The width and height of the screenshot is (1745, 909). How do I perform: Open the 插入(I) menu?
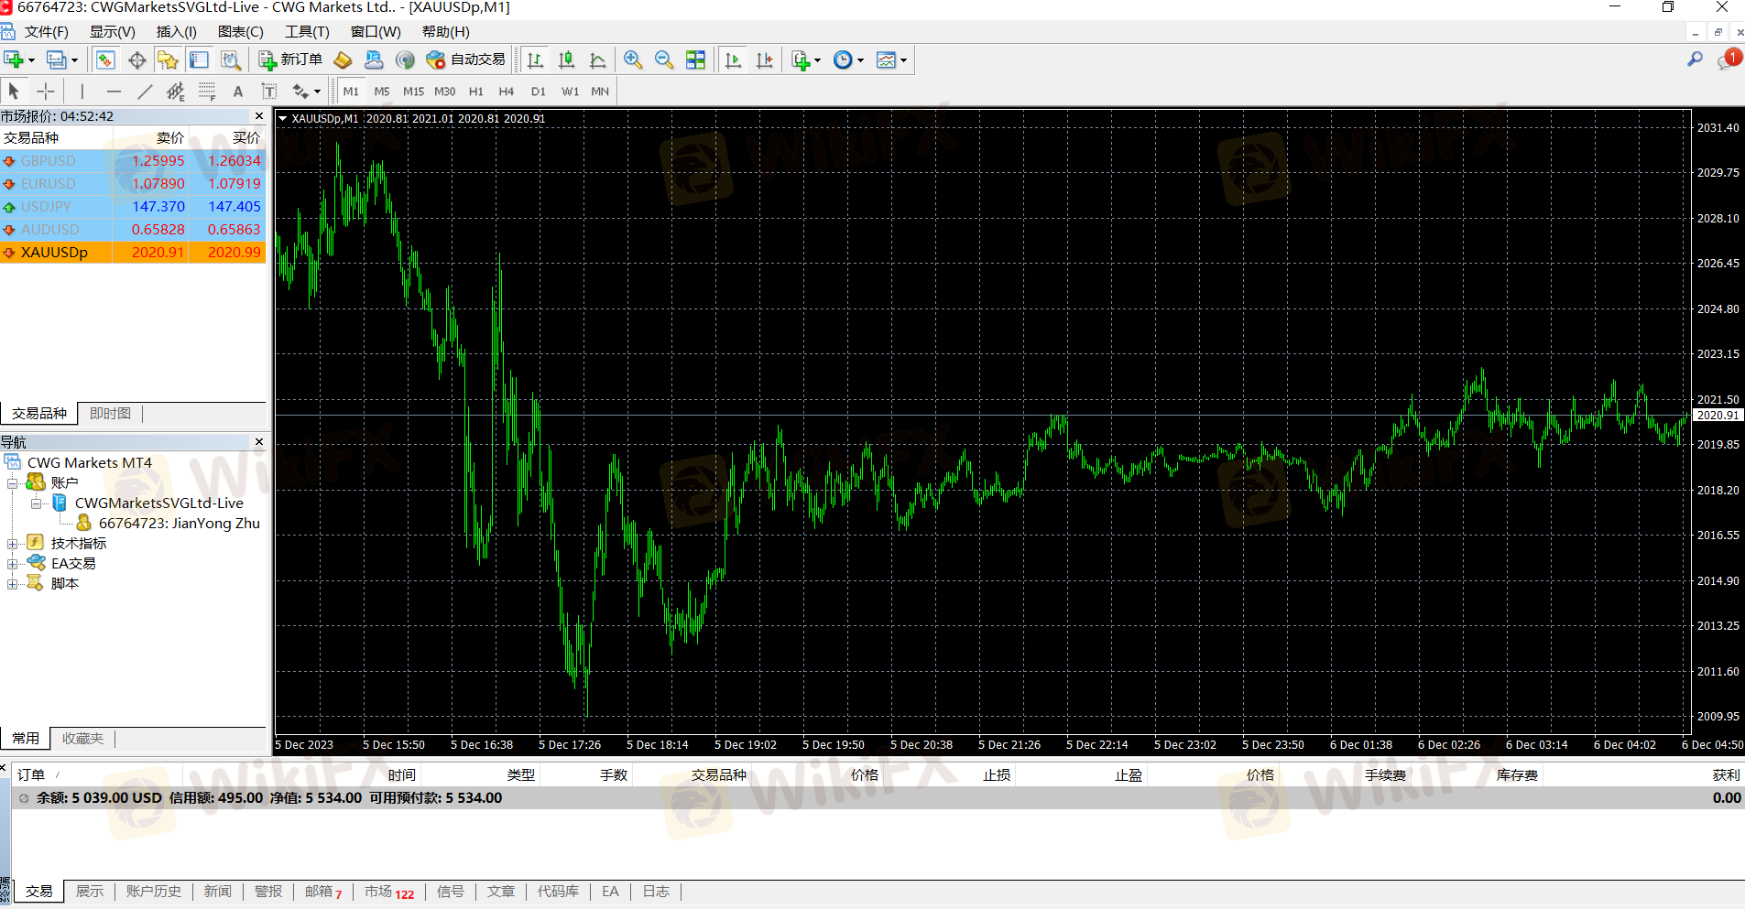point(177,32)
